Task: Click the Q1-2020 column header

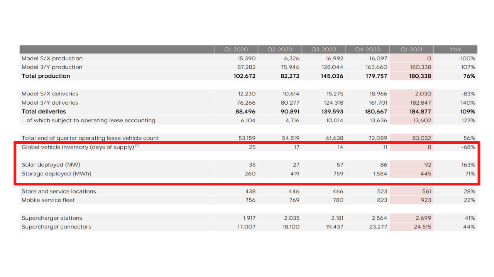Action: [x=236, y=49]
